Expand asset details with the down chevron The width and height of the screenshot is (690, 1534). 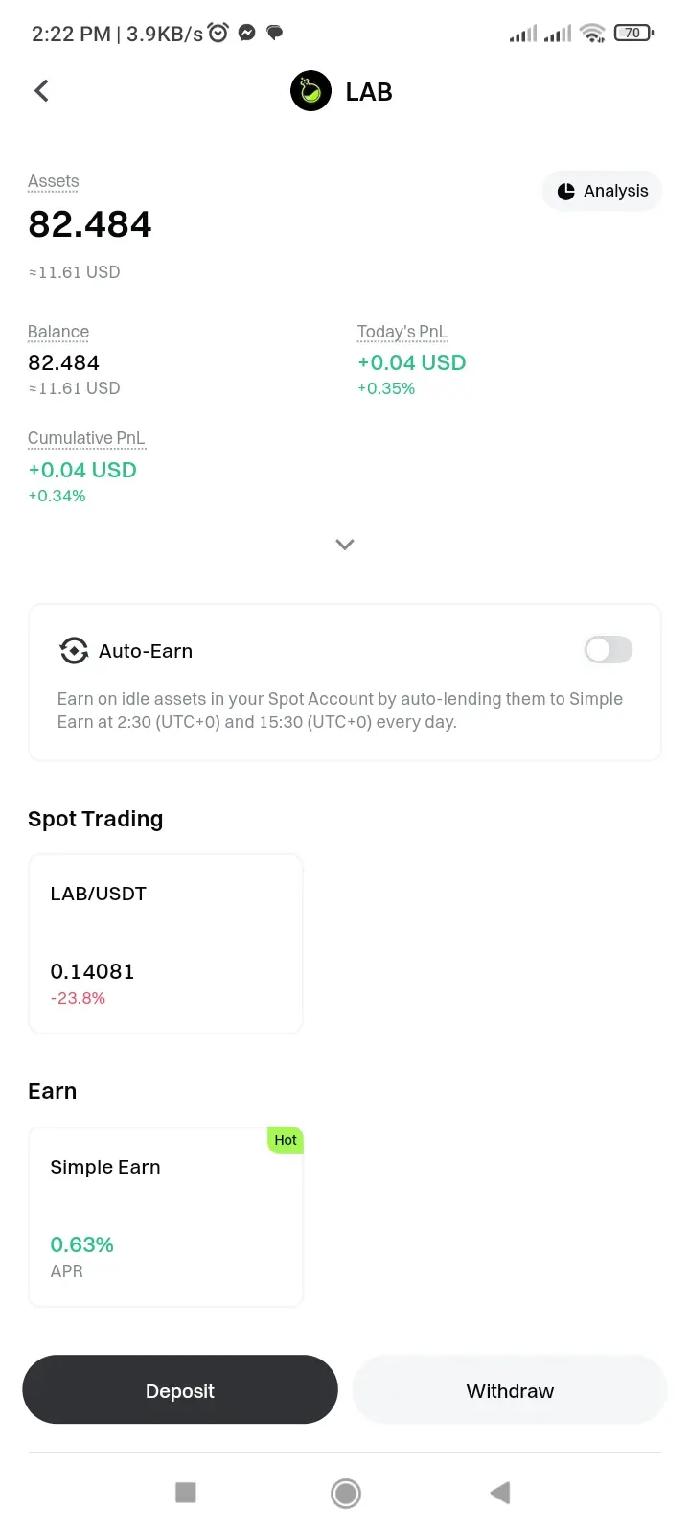click(345, 544)
